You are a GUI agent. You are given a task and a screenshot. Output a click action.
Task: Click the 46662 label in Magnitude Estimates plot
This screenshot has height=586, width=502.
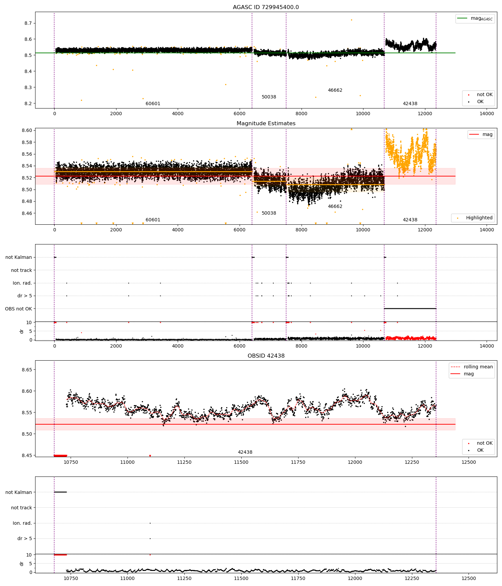(x=335, y=206)
